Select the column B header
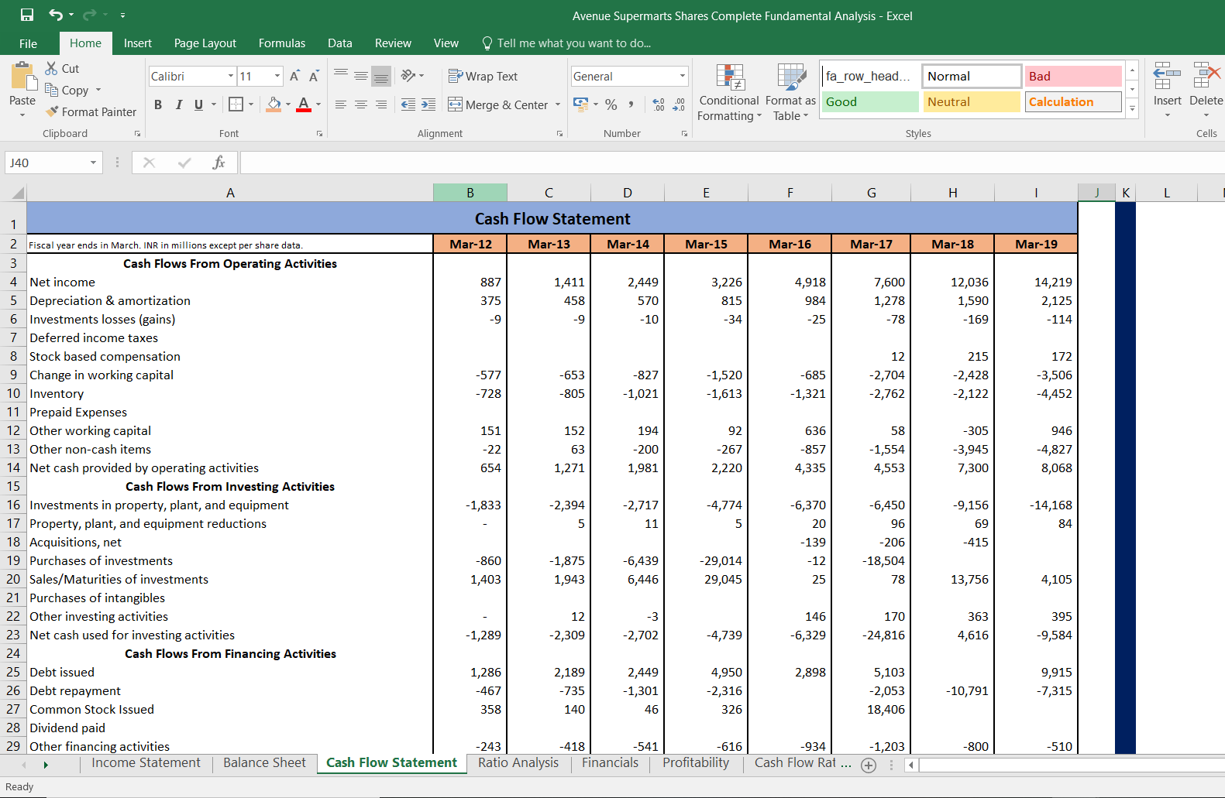1225x798 pixels. coord(470,193)
